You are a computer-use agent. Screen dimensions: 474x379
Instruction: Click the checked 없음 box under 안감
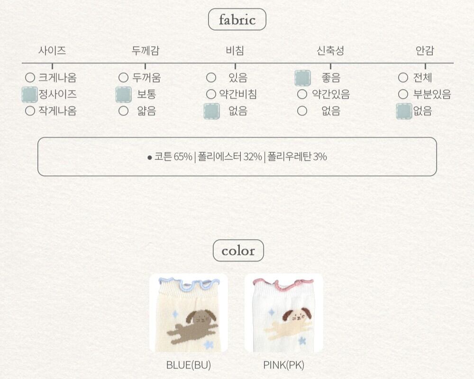click(x=404, y=111)
